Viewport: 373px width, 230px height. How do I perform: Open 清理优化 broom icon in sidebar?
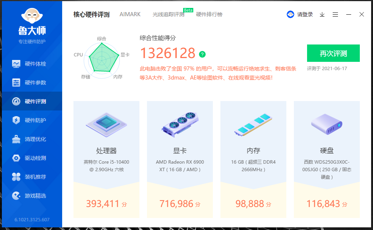(x=16, y=139)
